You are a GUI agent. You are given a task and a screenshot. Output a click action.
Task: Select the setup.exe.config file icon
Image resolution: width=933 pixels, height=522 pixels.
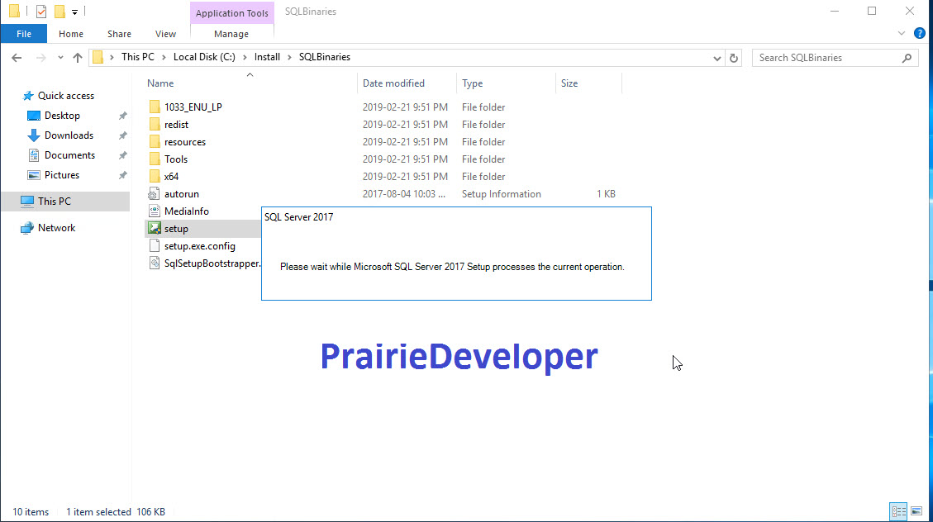click(x=154, y=246)
